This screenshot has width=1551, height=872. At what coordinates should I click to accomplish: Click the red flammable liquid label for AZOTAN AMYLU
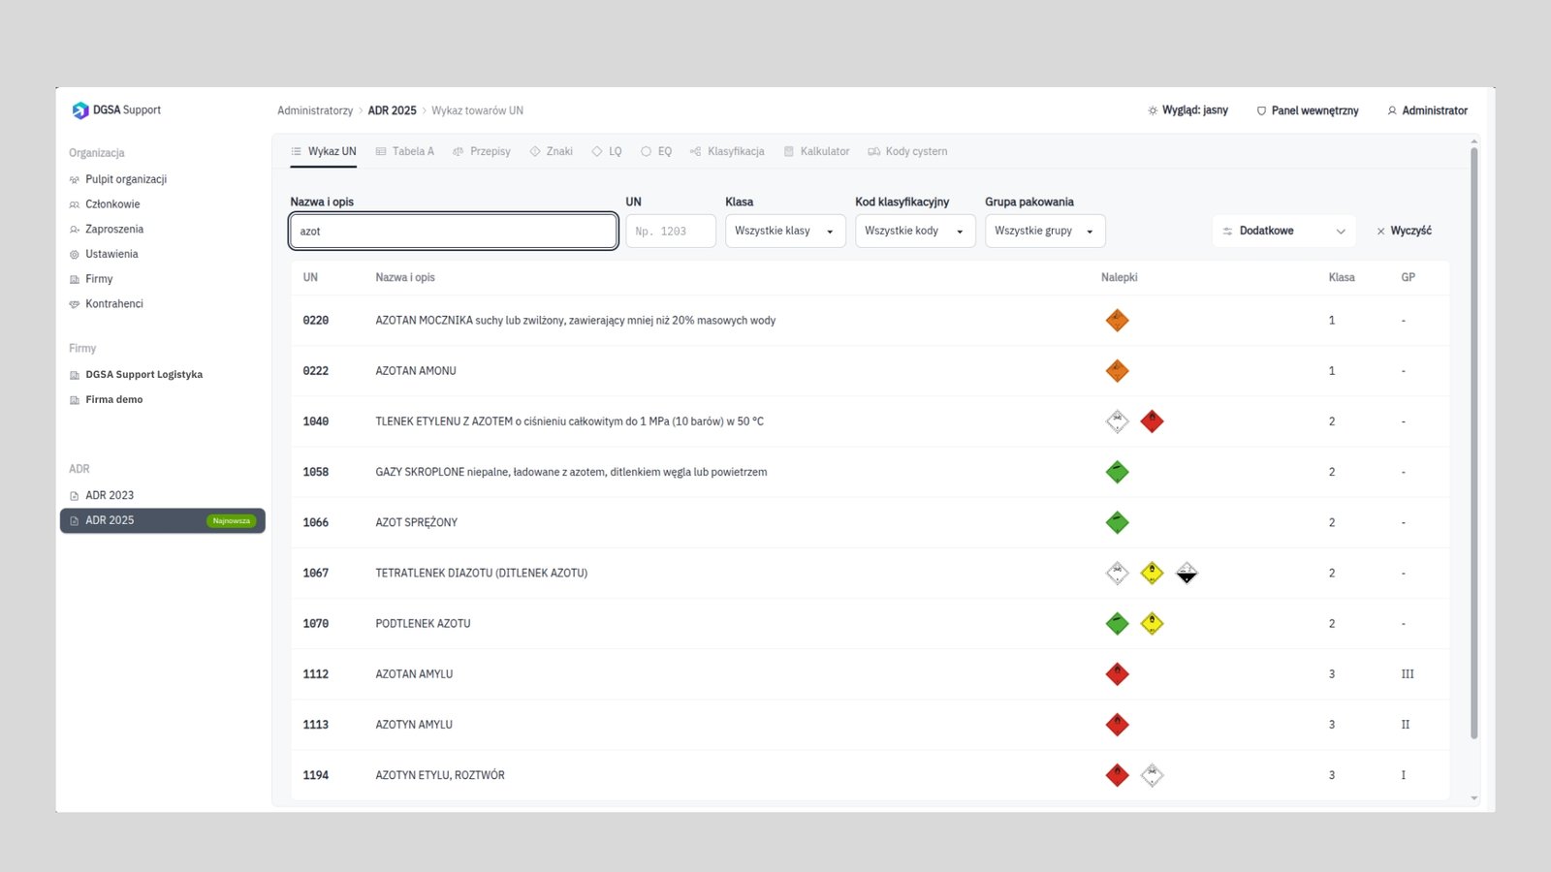(x=1117, y=674)
